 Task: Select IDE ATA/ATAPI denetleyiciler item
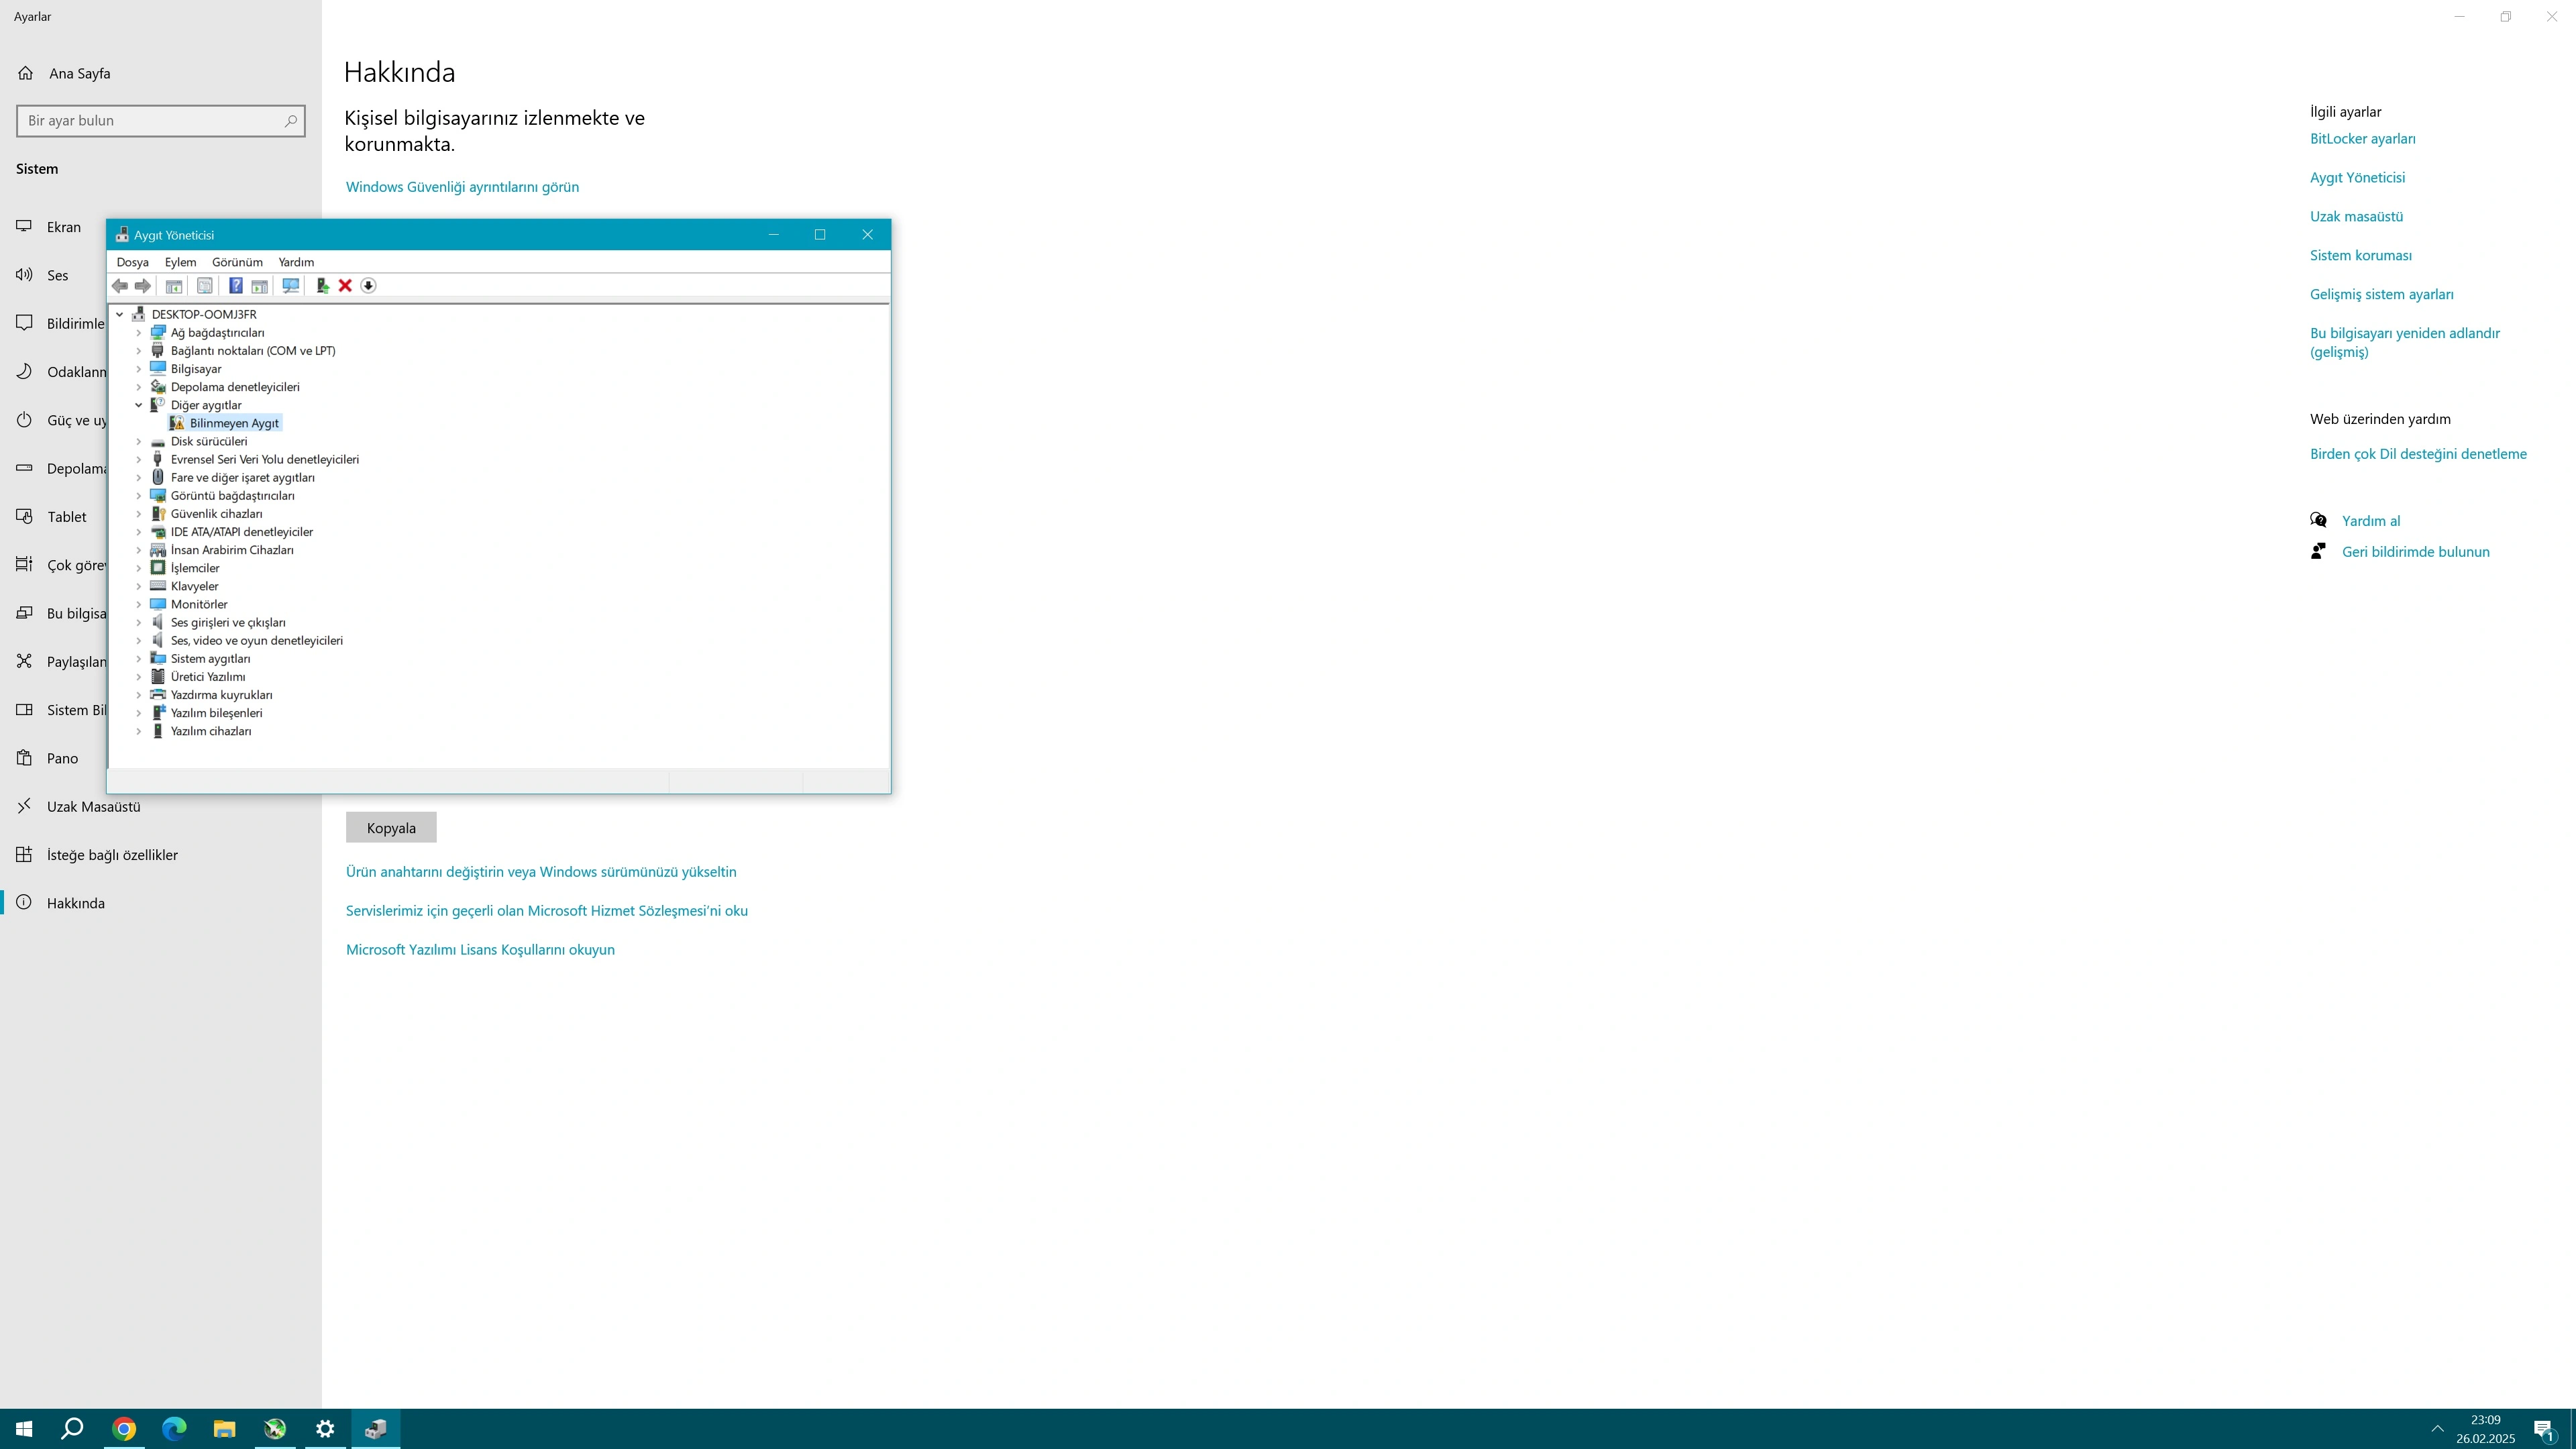(x=242, y=532)
